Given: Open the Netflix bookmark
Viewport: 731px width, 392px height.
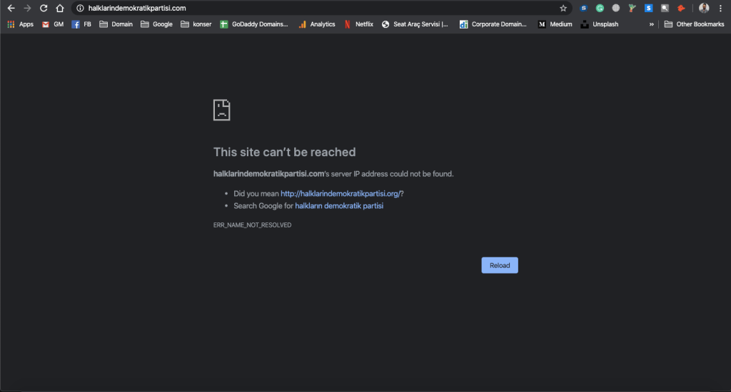Looking at the screenshot, I should 358,24.
